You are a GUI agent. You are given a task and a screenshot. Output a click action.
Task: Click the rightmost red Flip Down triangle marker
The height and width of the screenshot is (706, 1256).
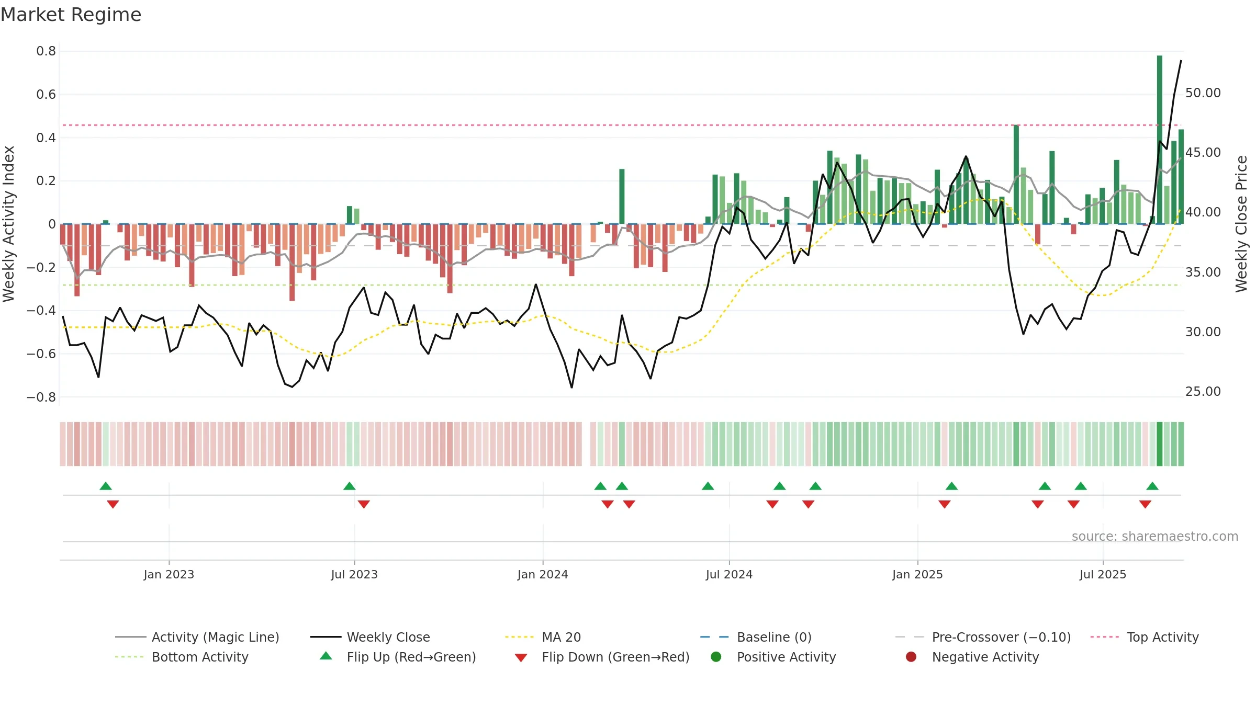[x=1145, y=504]
